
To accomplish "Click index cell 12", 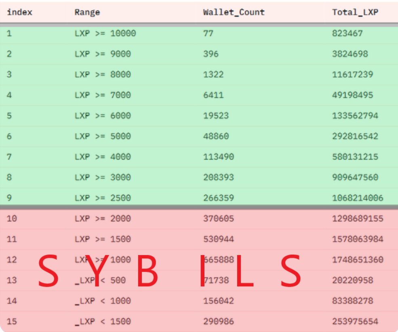I will click(x=12, y=260).
